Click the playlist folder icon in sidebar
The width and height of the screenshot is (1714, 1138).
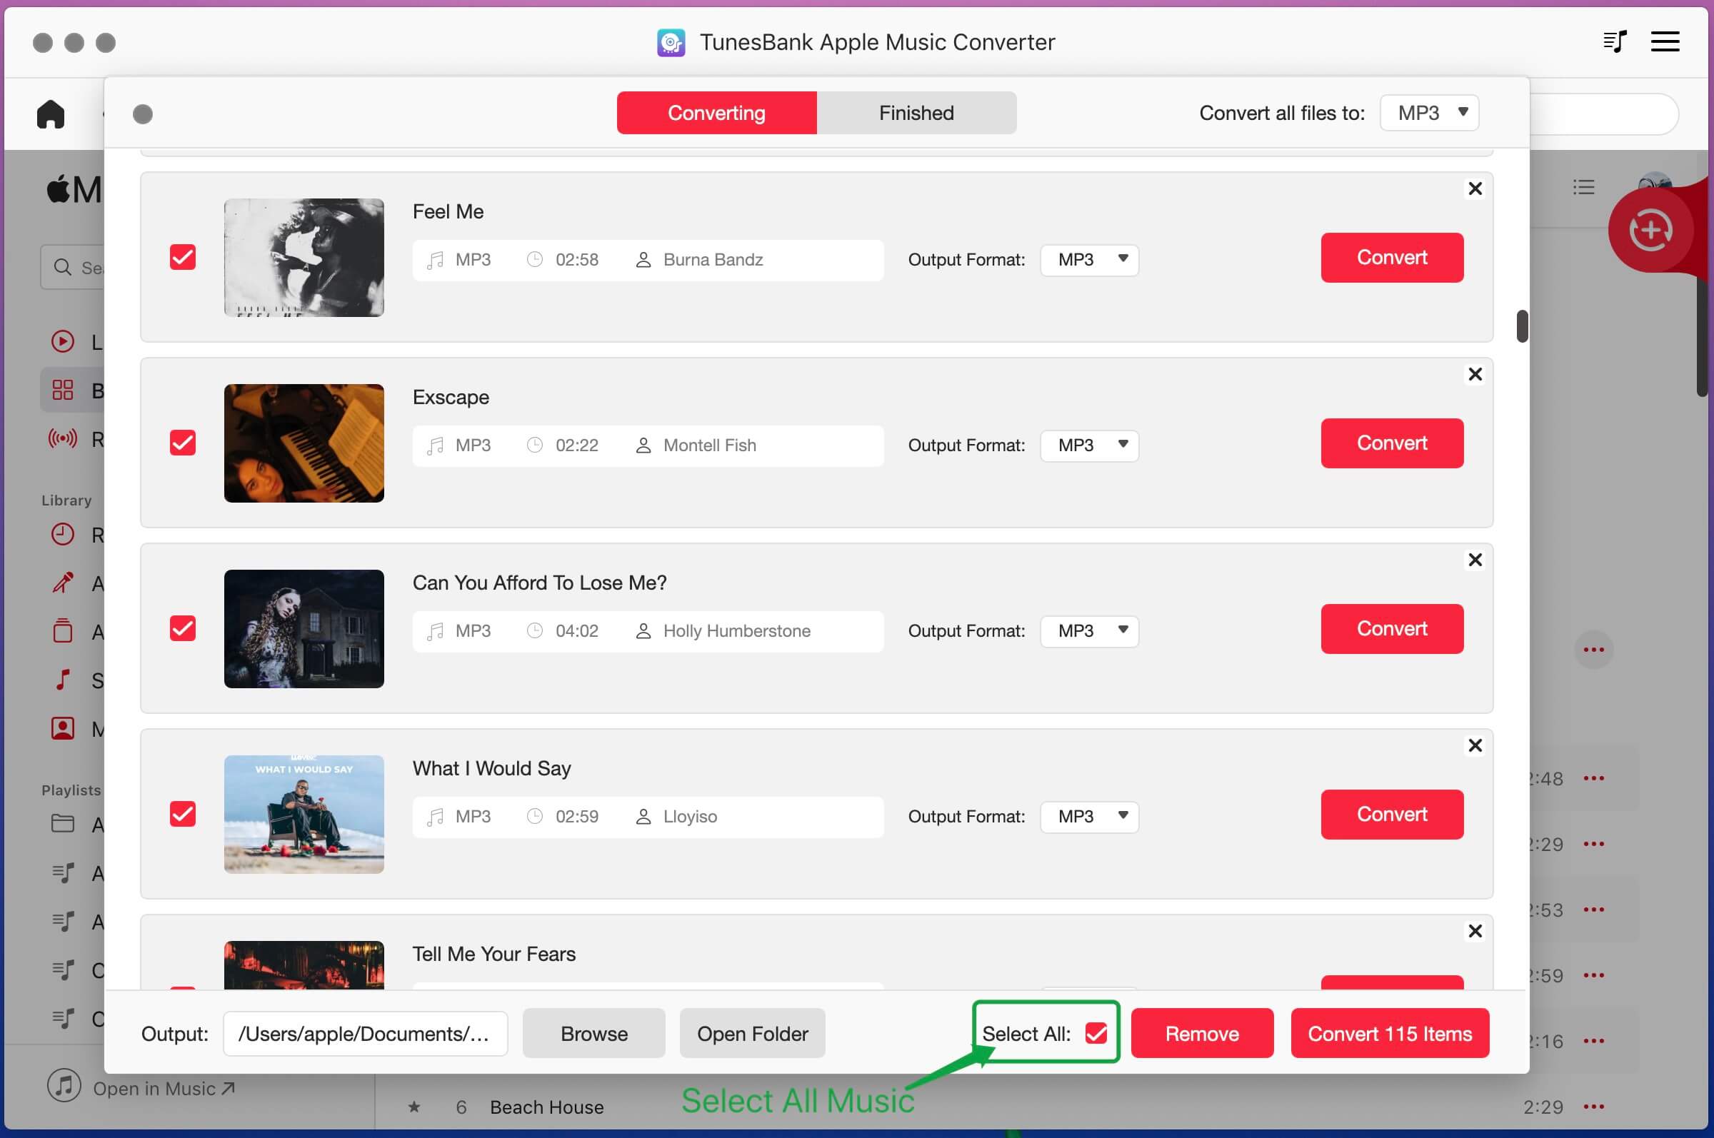click(62, 824)
